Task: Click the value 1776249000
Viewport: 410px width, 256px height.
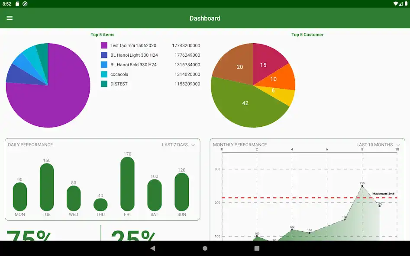Action: [x=187, y=55]
